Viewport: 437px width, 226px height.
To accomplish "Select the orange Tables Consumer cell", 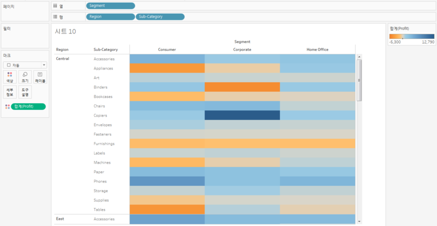I will (x=167, y=210).
